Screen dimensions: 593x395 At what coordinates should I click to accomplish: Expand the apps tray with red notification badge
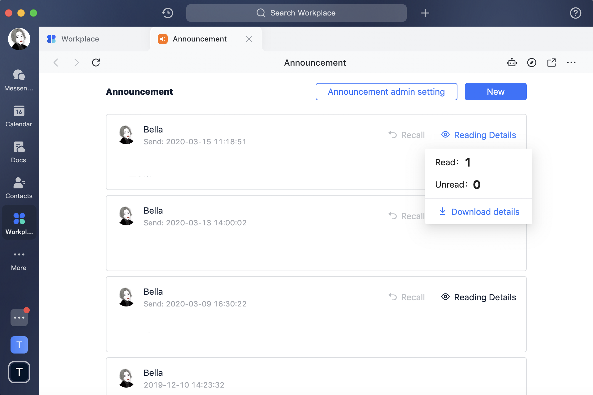(x=19, y=317)
